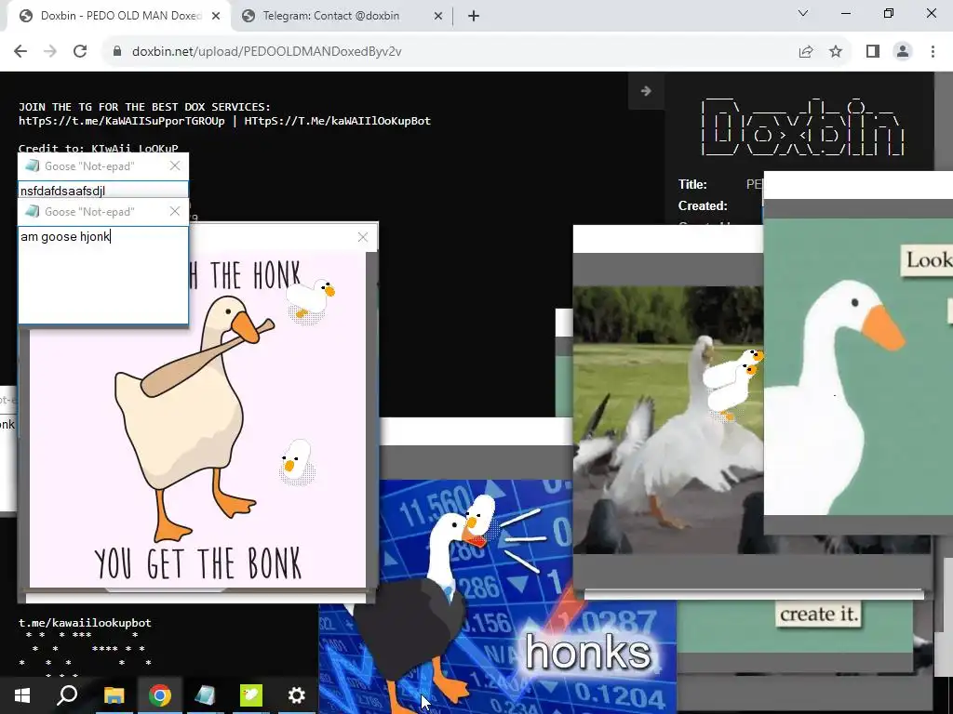This screenshot has height=714, width=953.
Task: Click the goose with bat meme image
Action: click(x=197, y=419)
